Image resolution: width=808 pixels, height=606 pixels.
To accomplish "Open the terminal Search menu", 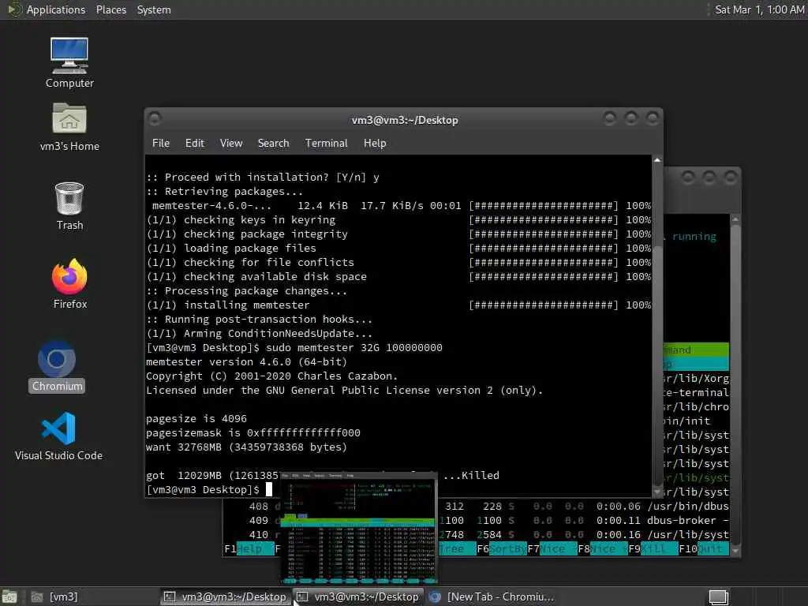I will [x=273, y=144].
